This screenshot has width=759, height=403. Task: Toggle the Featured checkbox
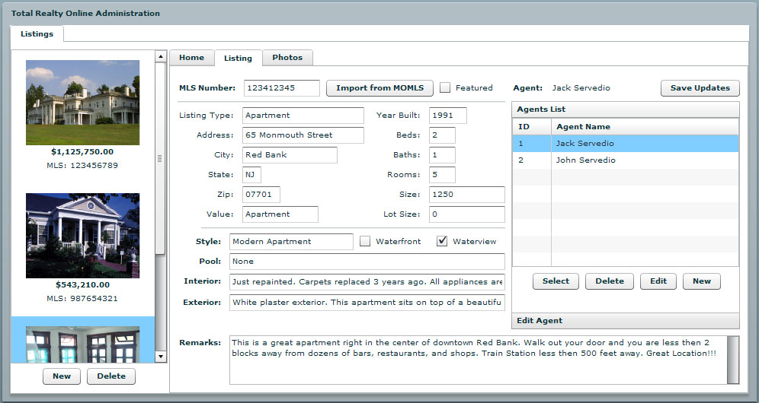coord(445,87)
